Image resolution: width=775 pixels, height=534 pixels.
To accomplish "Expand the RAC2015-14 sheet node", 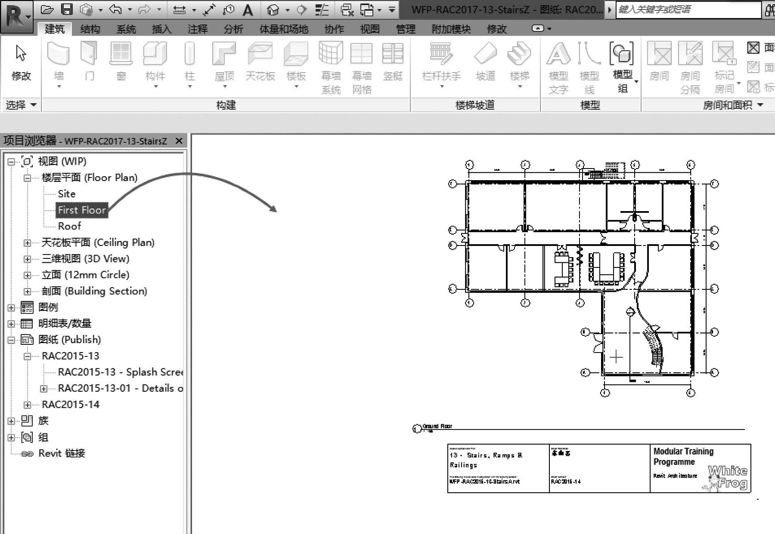I will tap(27, 405).
